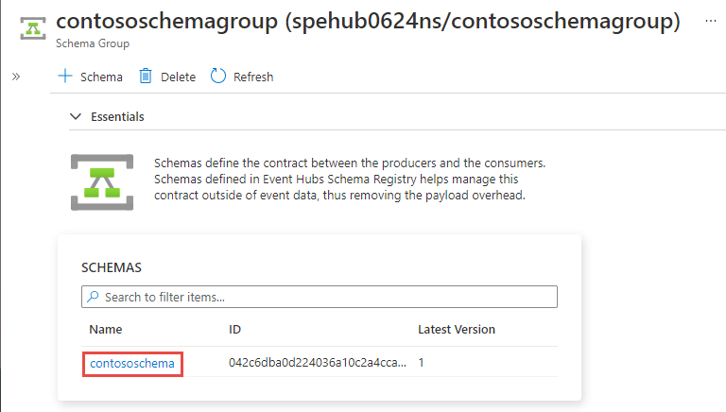The height and width of the screenshot is (412, 726).
Task: Open the contososchema link
Action: [x=132, y=364]
